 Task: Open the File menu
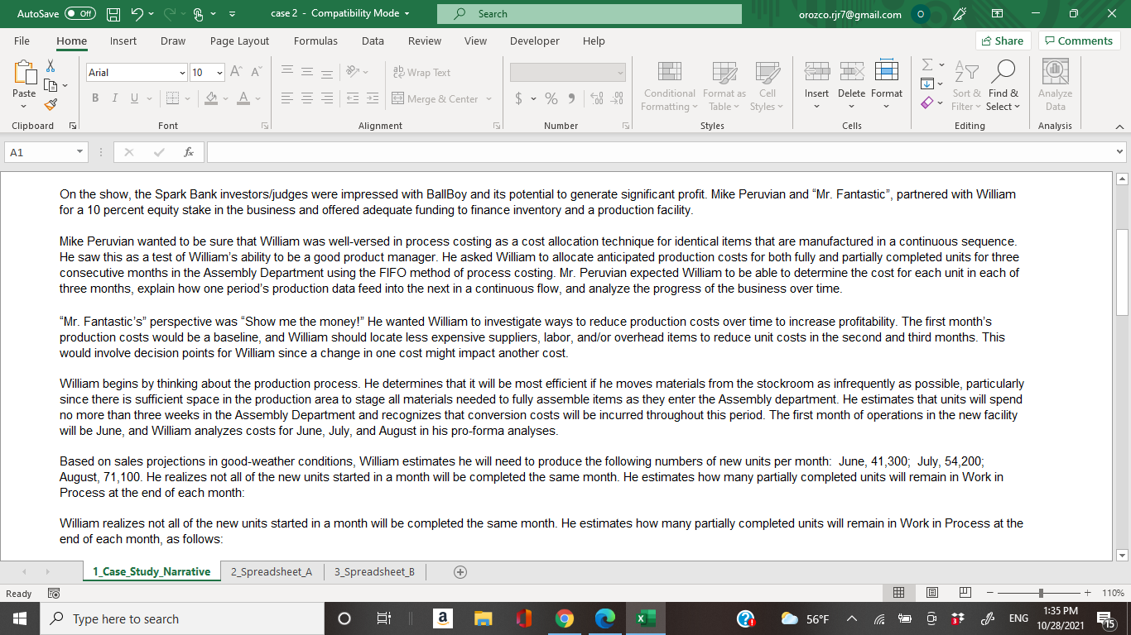pyautogui.click(x=22, y=41)
